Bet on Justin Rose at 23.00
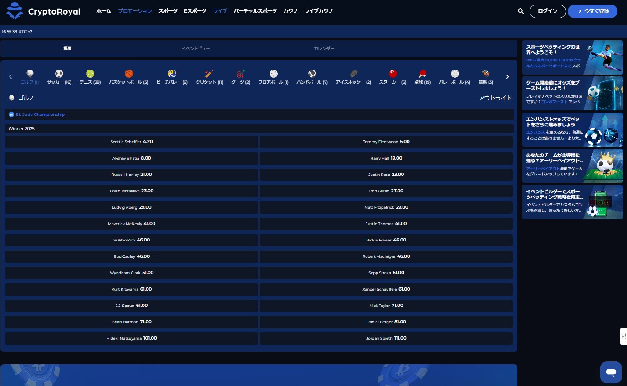 pyautogui.click(x=386, y=175)
